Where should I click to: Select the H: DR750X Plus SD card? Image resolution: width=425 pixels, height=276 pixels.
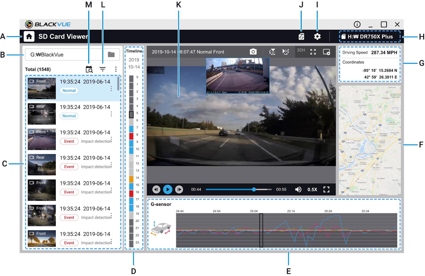tap(370, 37)
